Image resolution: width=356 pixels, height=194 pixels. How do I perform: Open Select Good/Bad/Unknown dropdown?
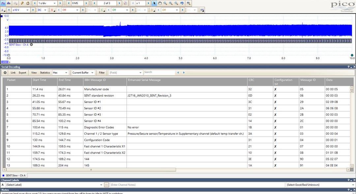320,185
